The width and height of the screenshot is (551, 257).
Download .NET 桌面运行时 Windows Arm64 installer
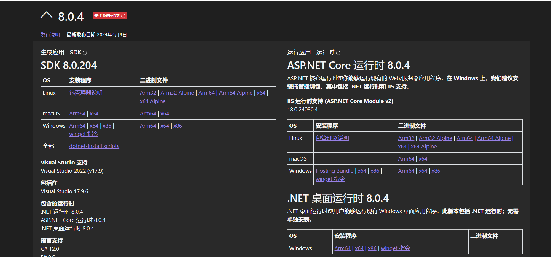point(342,248)
